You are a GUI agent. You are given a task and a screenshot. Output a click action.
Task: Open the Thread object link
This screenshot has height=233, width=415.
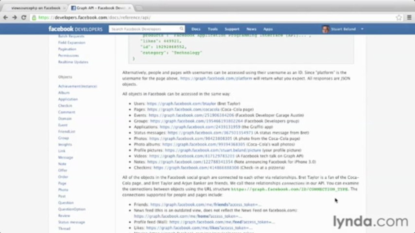pyautogui.click(x=64, y=229)
